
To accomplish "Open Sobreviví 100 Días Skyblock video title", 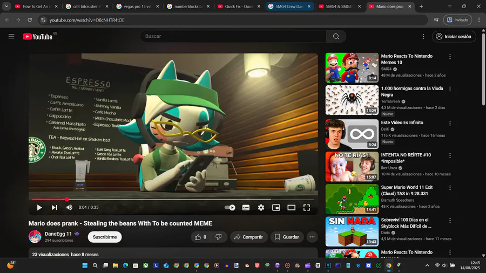I will click(406, 223).
